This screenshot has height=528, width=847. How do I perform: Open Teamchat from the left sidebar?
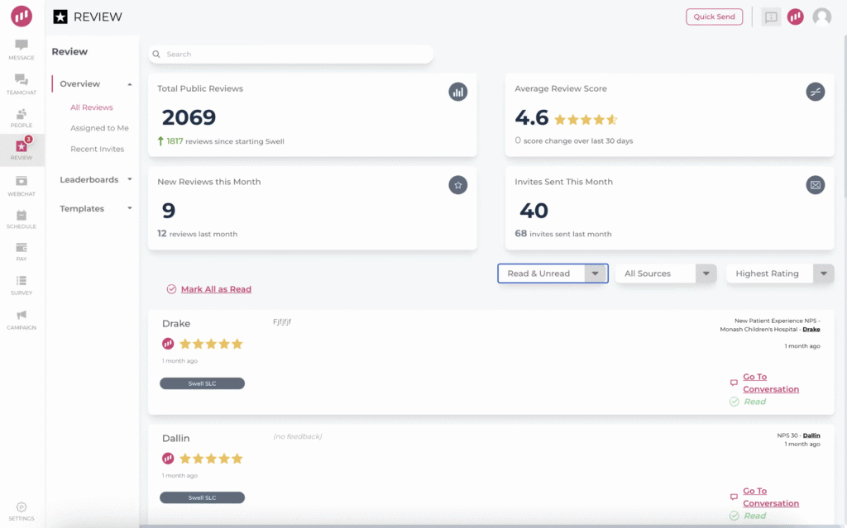(22, 83)
